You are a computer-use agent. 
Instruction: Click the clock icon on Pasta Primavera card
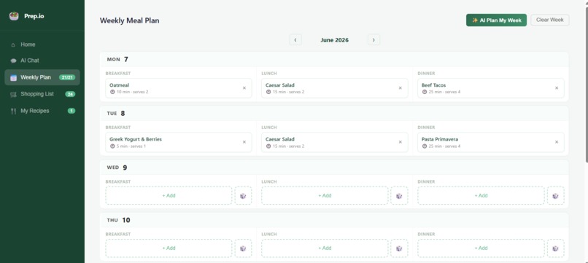click(424, 146)
